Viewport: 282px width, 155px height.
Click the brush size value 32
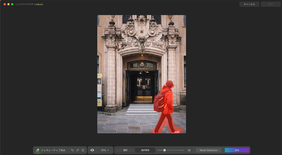coord(189,150)
